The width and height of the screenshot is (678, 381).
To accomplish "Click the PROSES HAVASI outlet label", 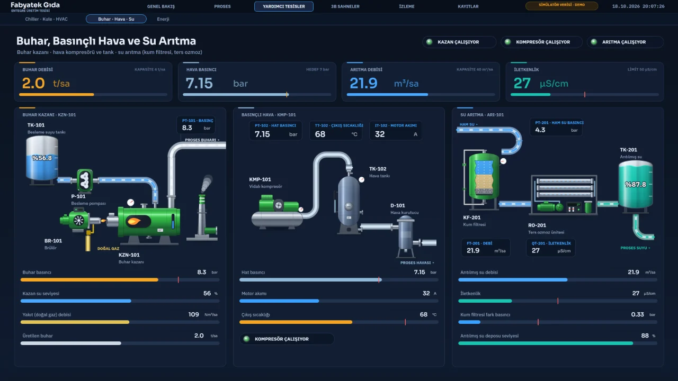I will 417,262.
